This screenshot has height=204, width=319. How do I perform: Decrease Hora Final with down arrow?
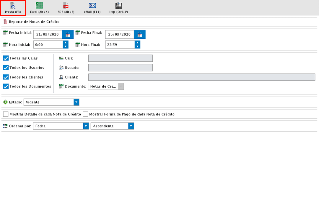(137, 46)
